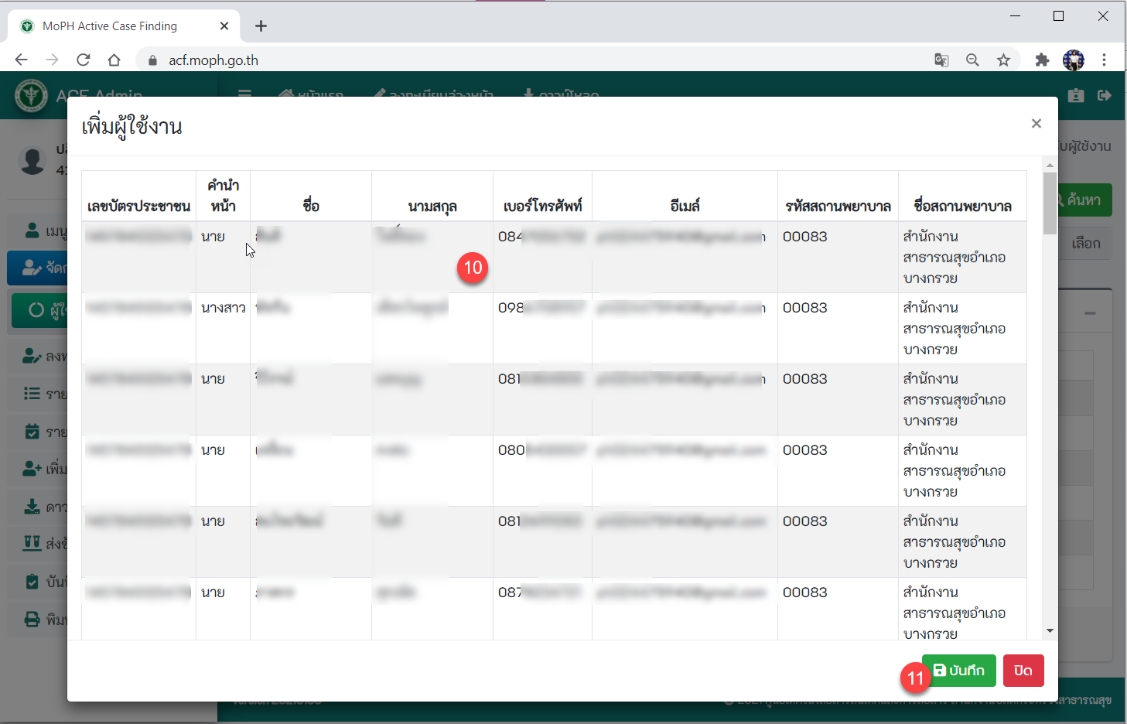Click the Google Translate icon in address bar
This screenshot has width=1127, height=724.
941,60
